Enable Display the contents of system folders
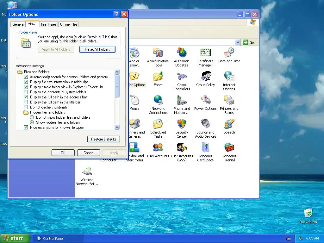 pos(26,92)
